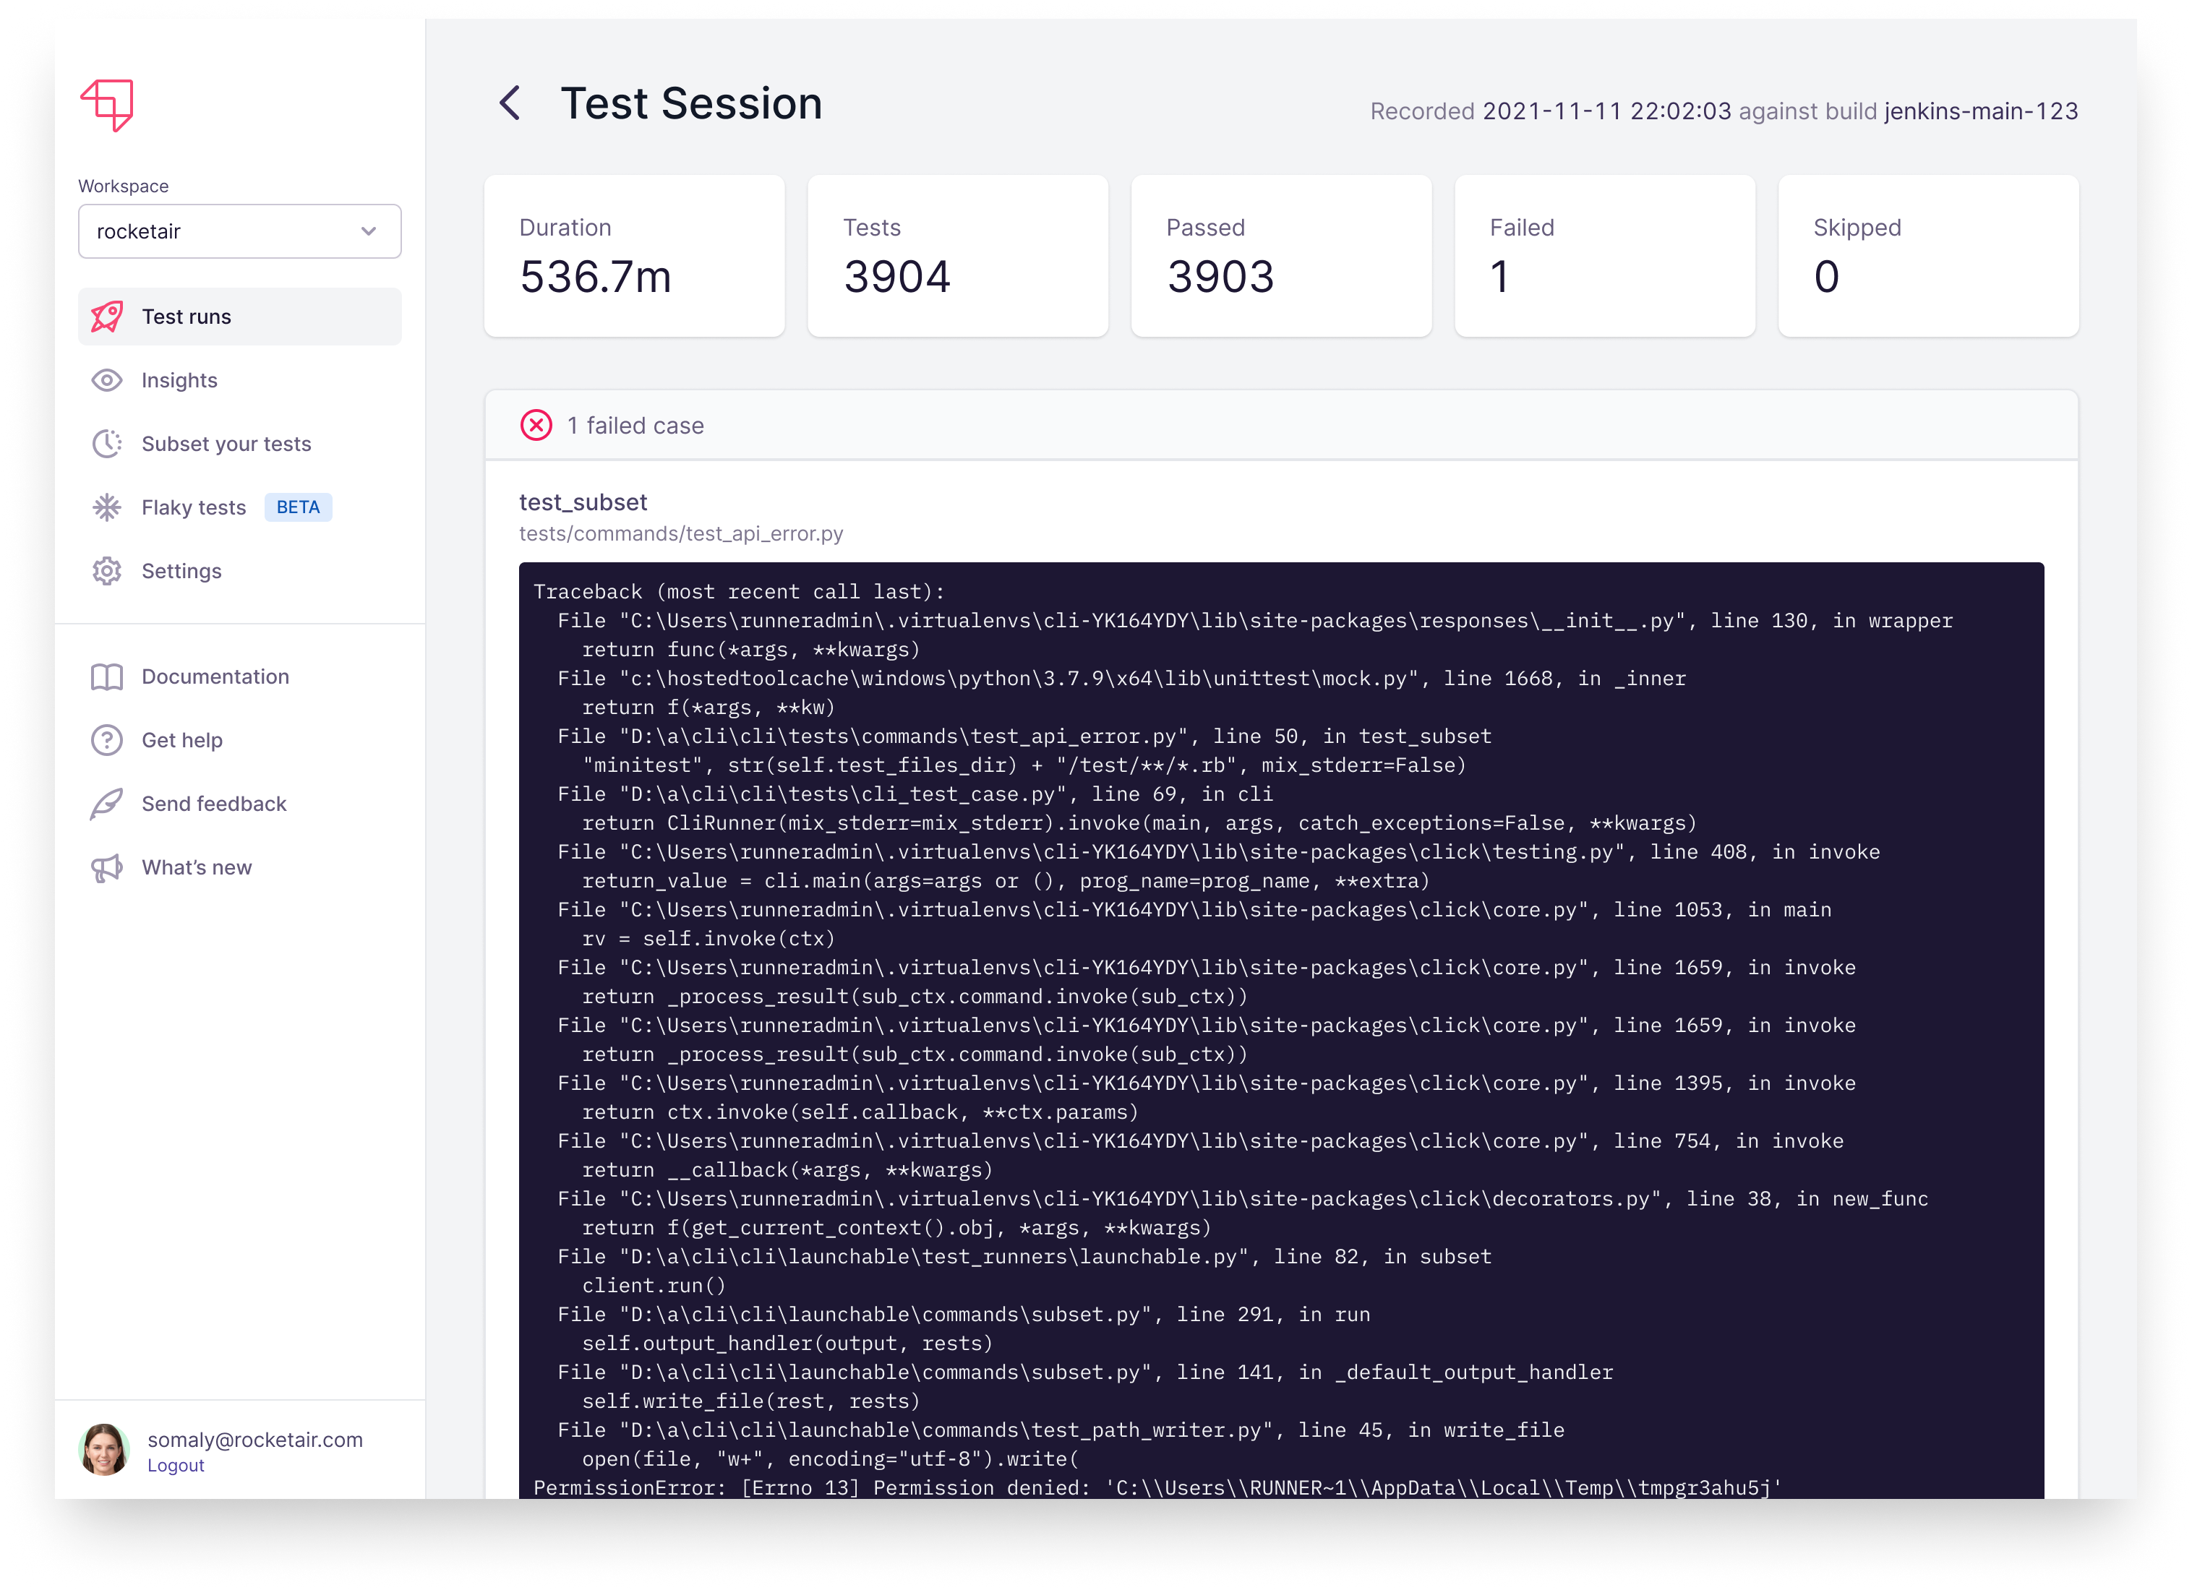Screen dimensions: 2192x1590
Task: Open Subset your tests via the clock icon
Action: [x=106, y=443]
